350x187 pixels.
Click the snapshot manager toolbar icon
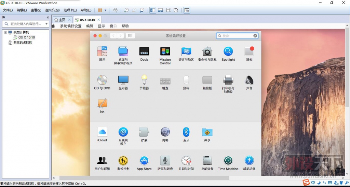[x=142, y=10]
